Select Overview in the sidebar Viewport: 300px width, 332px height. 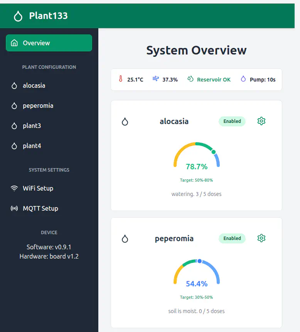pyautogui.click(x=49, y=43)
